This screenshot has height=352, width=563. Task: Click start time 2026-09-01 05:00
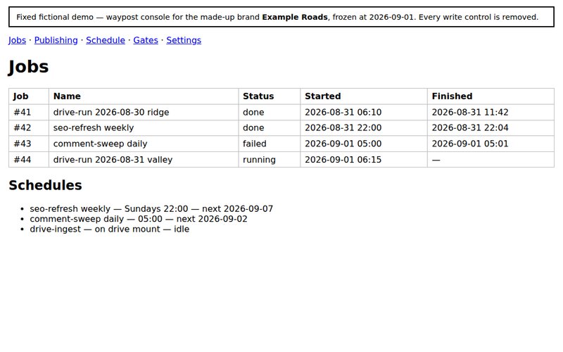343,144
